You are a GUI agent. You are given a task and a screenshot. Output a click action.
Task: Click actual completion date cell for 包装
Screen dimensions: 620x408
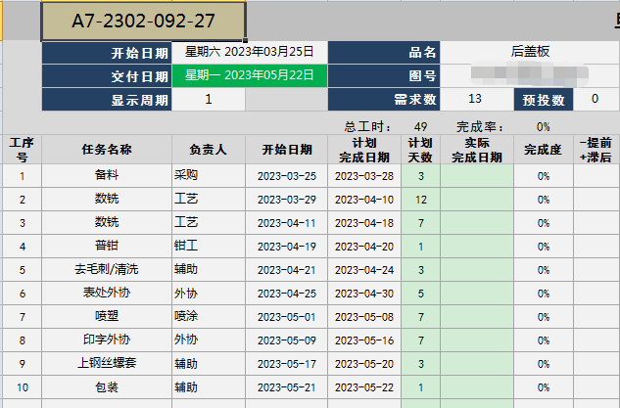(x=476, y=387)
